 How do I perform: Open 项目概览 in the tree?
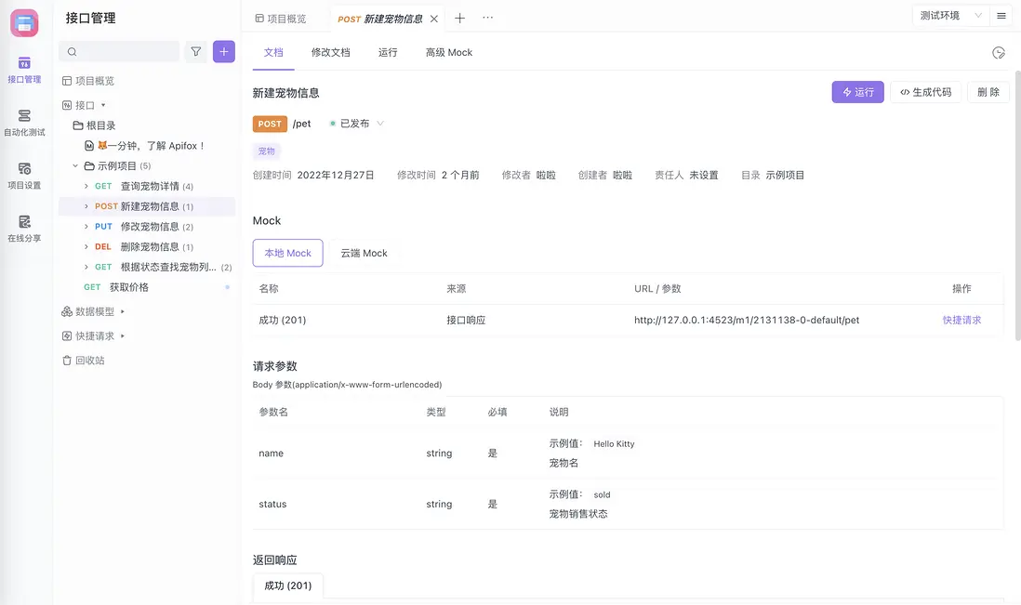[x=95, y=81]
